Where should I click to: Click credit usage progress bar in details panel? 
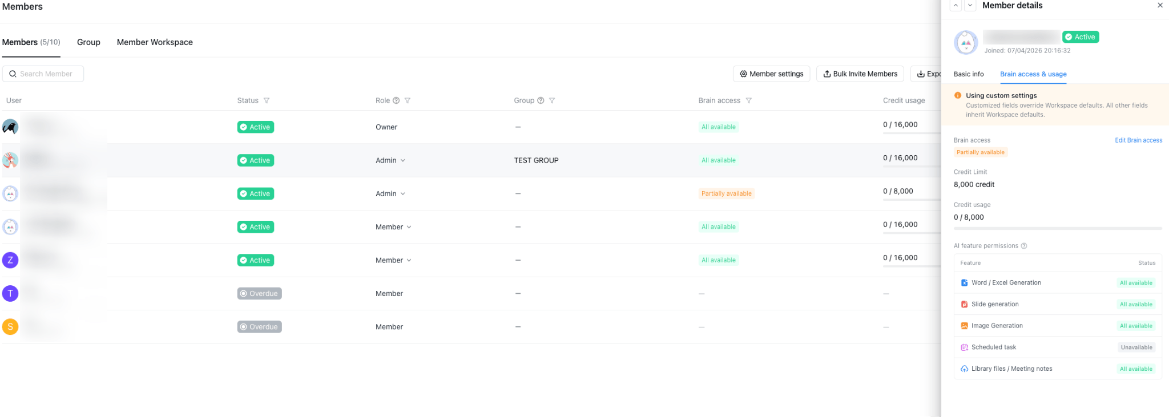[1058, 228]
